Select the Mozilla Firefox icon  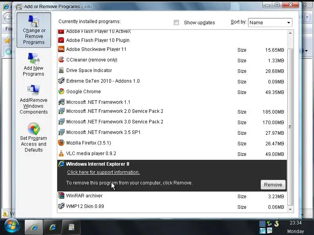click(x=61, y=143)
